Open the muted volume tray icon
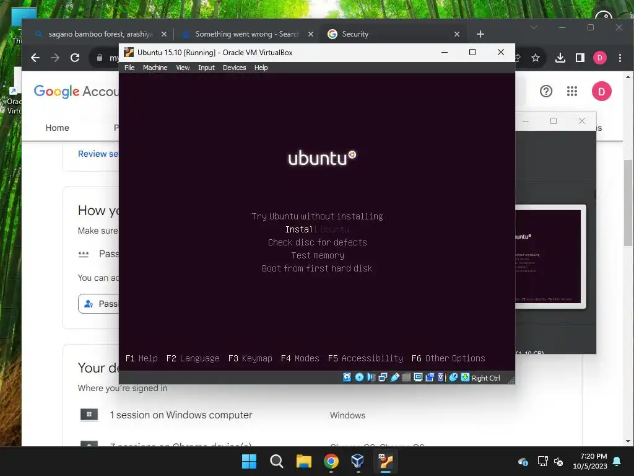 tap(558, 461)
